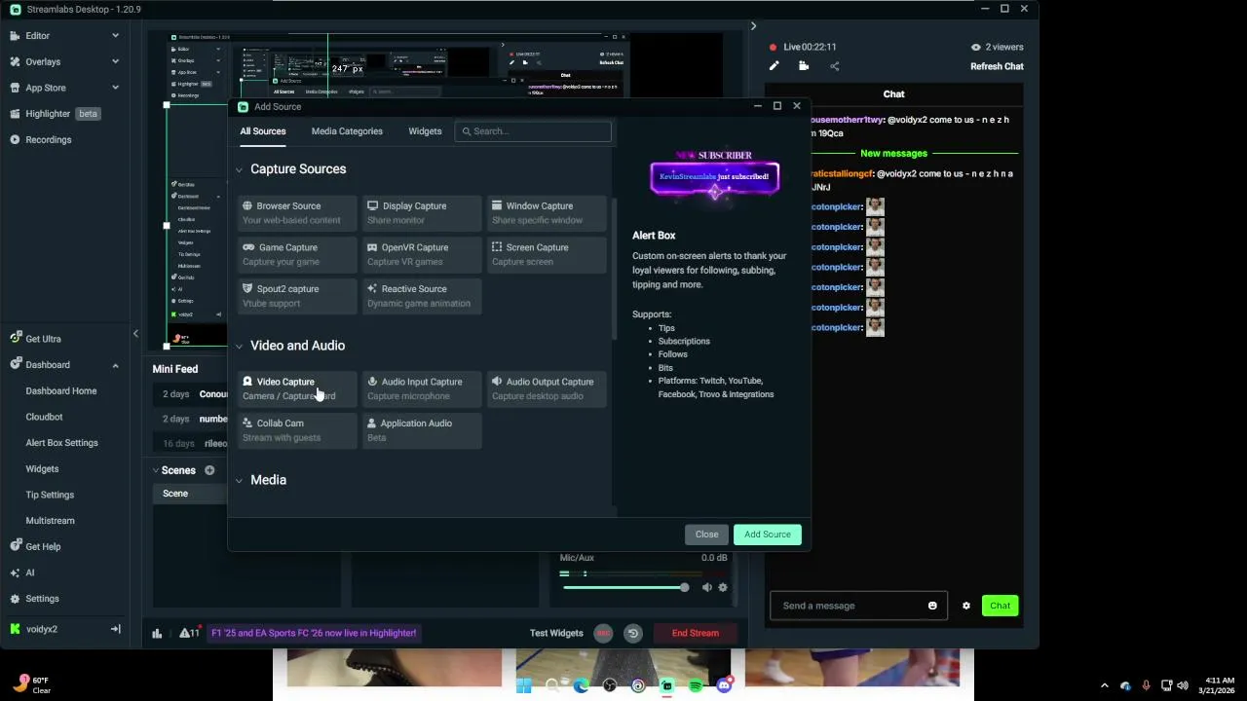Choose the Display Capture source
The height and width of the screenshot is (701, 1247).
coord(422,213)
